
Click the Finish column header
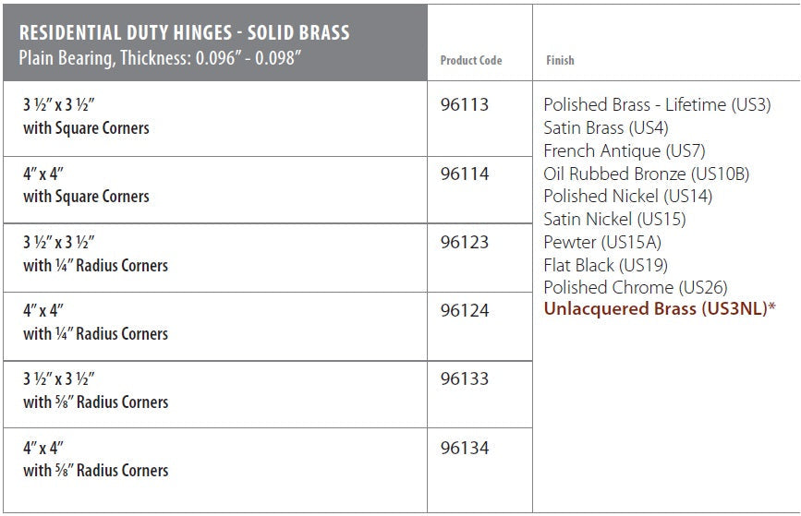tap(560, 61)
